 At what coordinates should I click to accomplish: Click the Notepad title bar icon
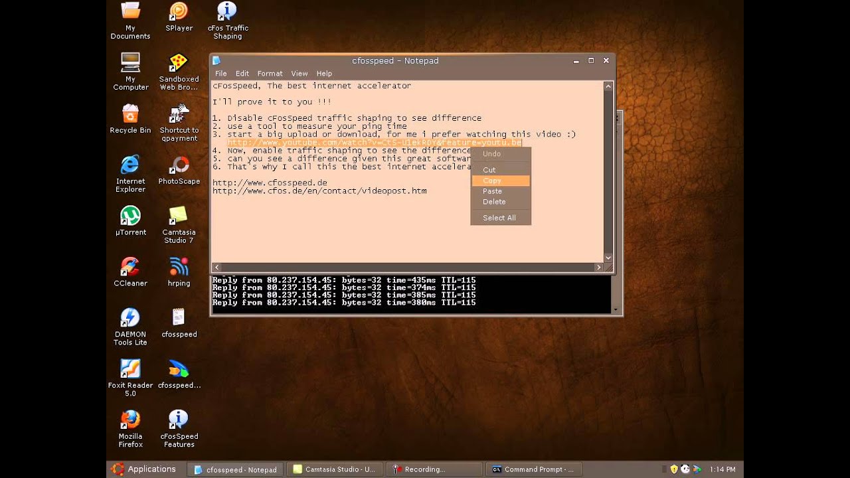click(216, 60)
